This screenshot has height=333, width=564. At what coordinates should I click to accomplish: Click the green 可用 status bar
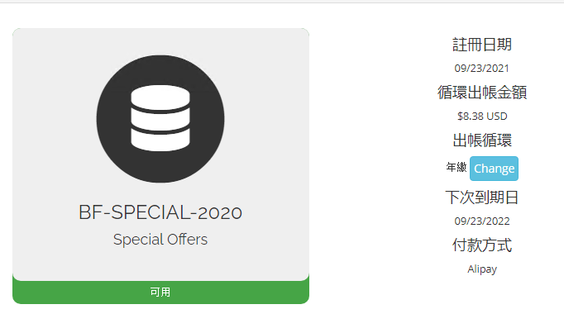click(x=160, y=293)
